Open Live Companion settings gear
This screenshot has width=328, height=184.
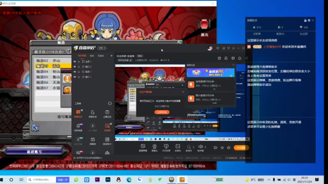pyautogui.click(x=229, y=148)
